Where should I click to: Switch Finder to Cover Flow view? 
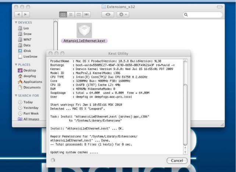pos(86,15)
